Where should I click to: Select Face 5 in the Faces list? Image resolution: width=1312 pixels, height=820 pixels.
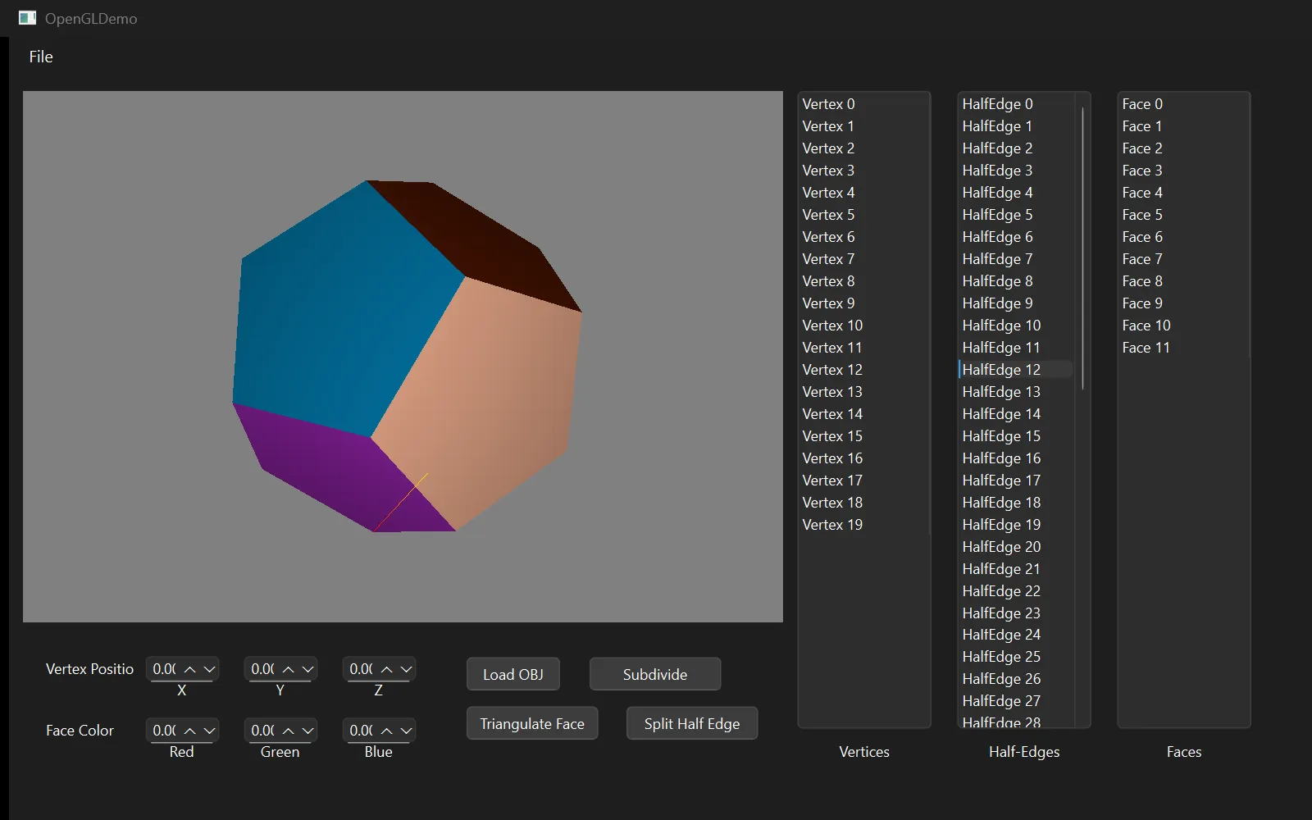pos(1183,215)
